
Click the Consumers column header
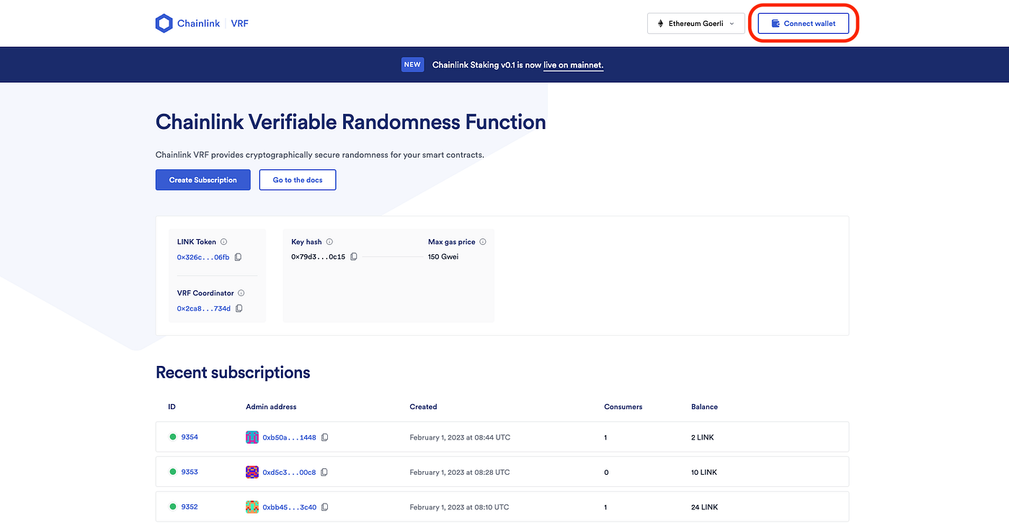pyautogui.click(x=623, y=407)
